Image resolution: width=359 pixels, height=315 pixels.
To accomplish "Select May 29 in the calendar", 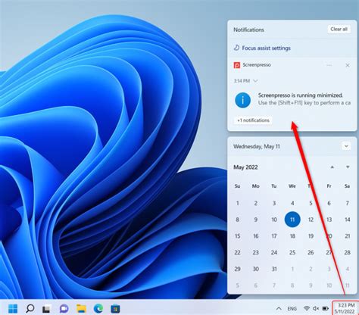I will 237,269.
